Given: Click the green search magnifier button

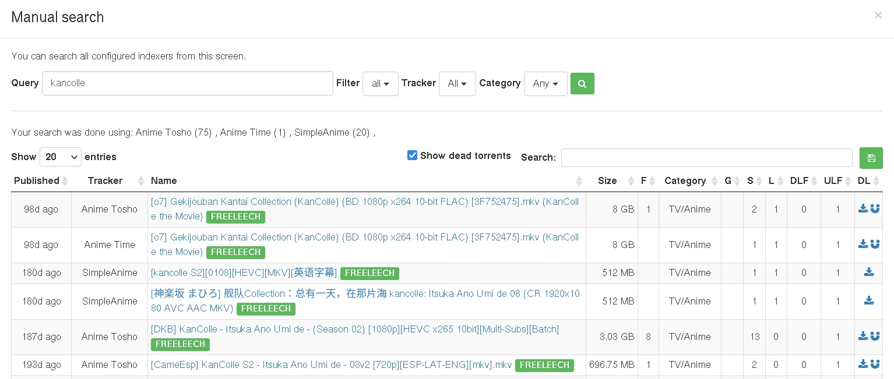Looking at the screenshot, I should click(x=582, y=84).
